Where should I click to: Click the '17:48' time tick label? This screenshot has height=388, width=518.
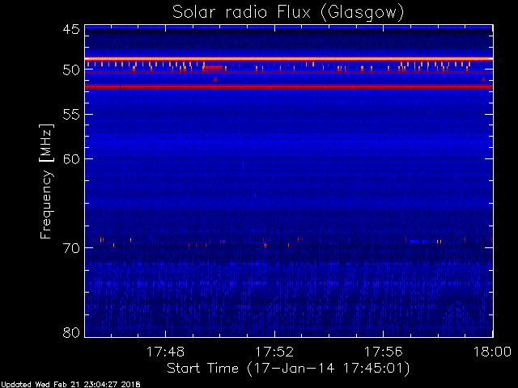(x=165, y=352)
